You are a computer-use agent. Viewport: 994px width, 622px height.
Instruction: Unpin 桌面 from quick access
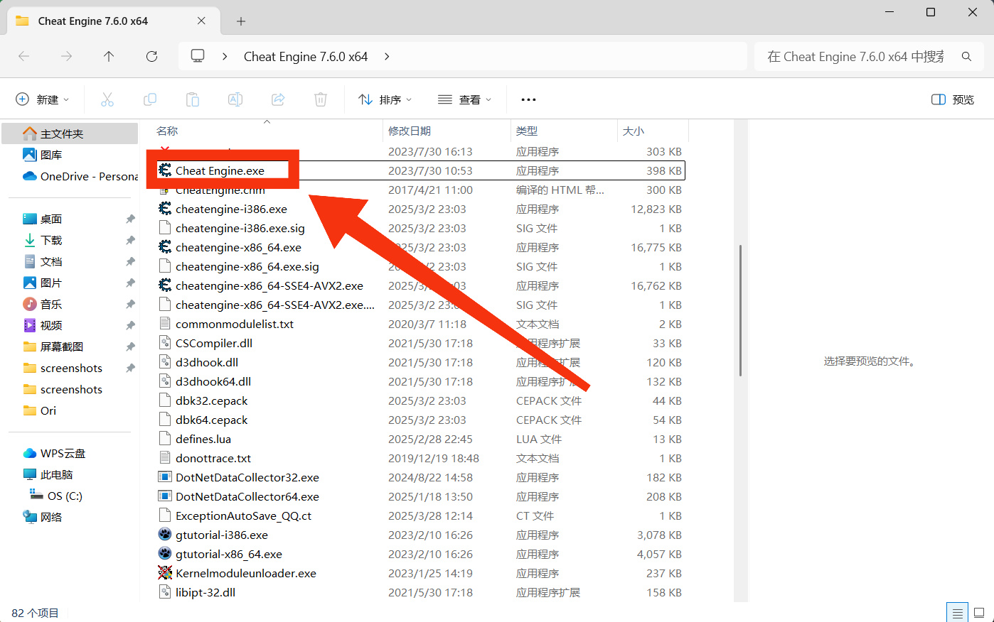130,219
